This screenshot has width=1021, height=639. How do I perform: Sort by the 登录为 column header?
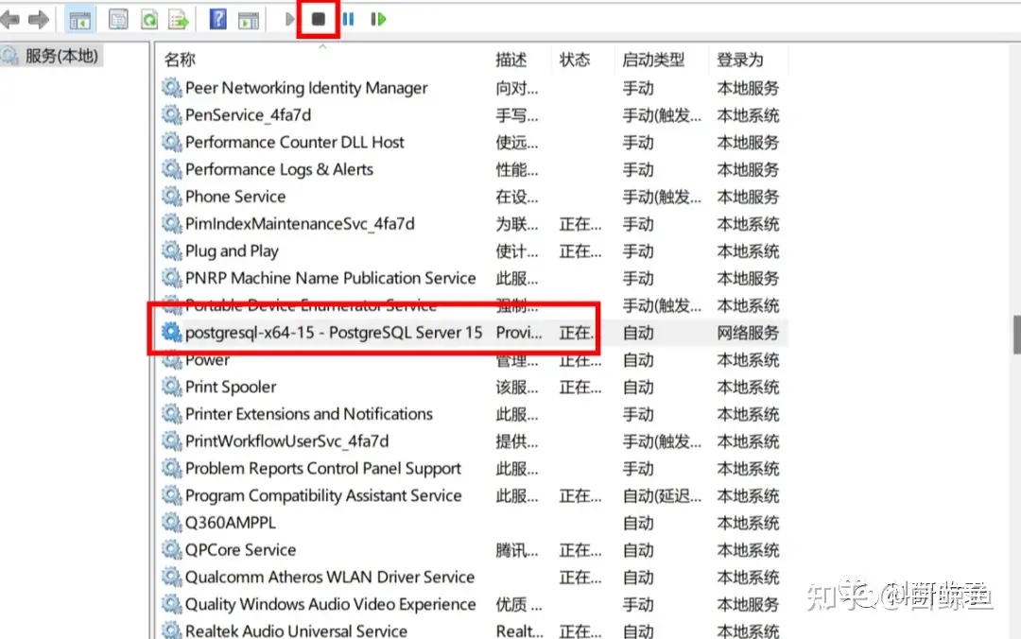(x=739, y=60)
